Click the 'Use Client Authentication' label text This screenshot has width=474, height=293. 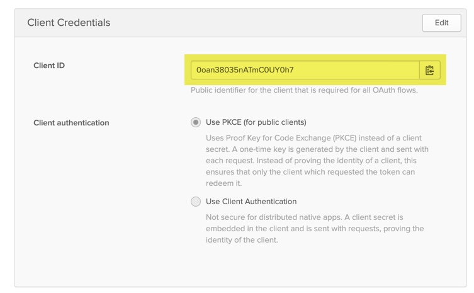pos(251,202)
